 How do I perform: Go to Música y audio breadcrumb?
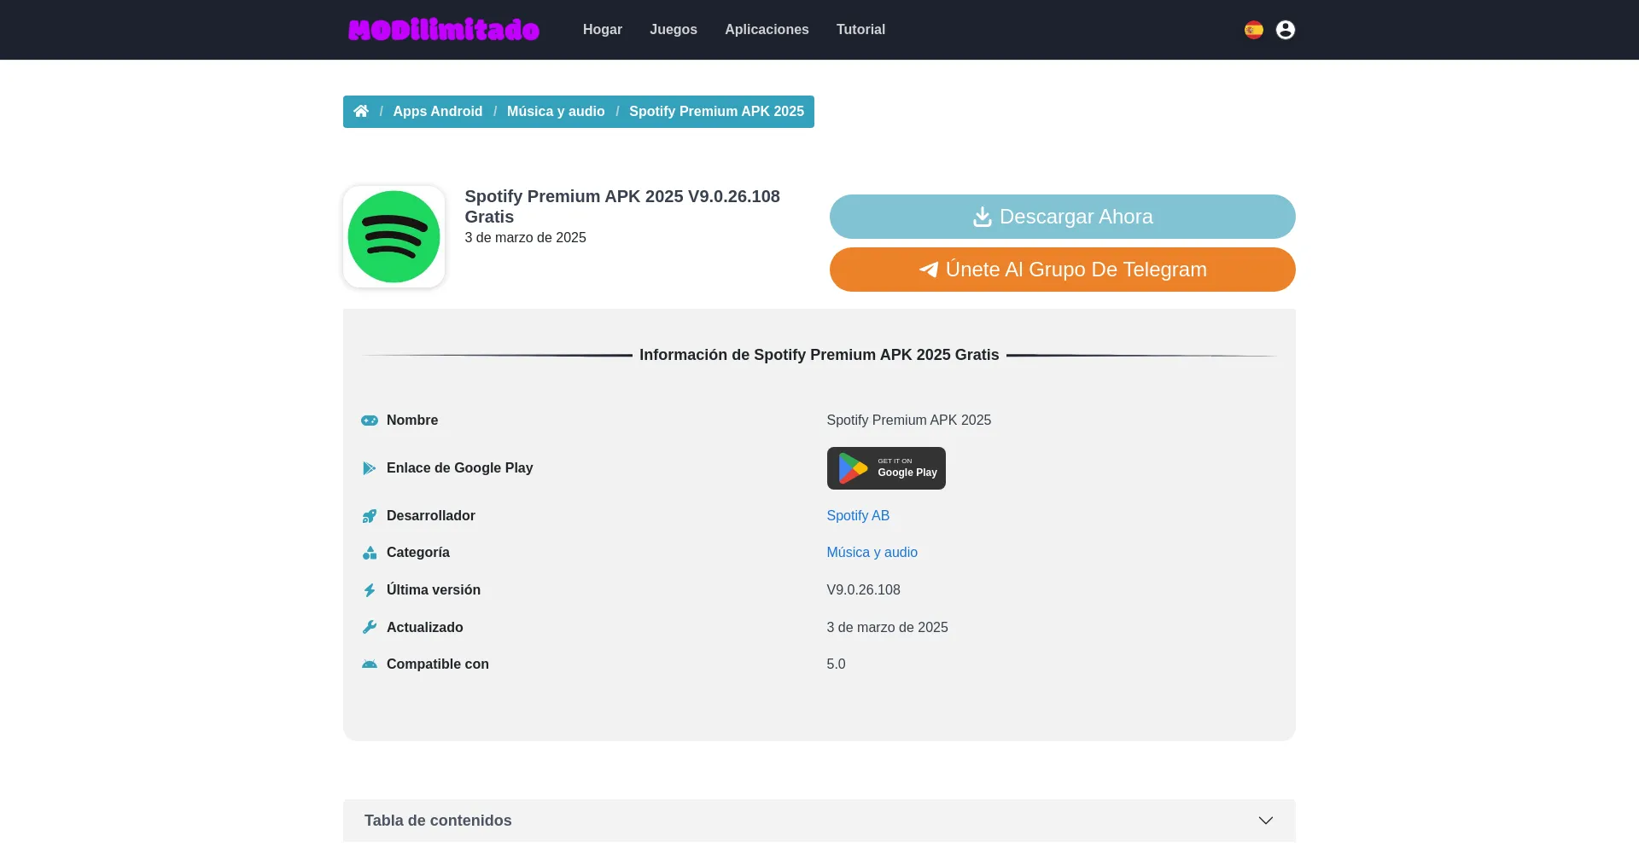pos(556,111)
